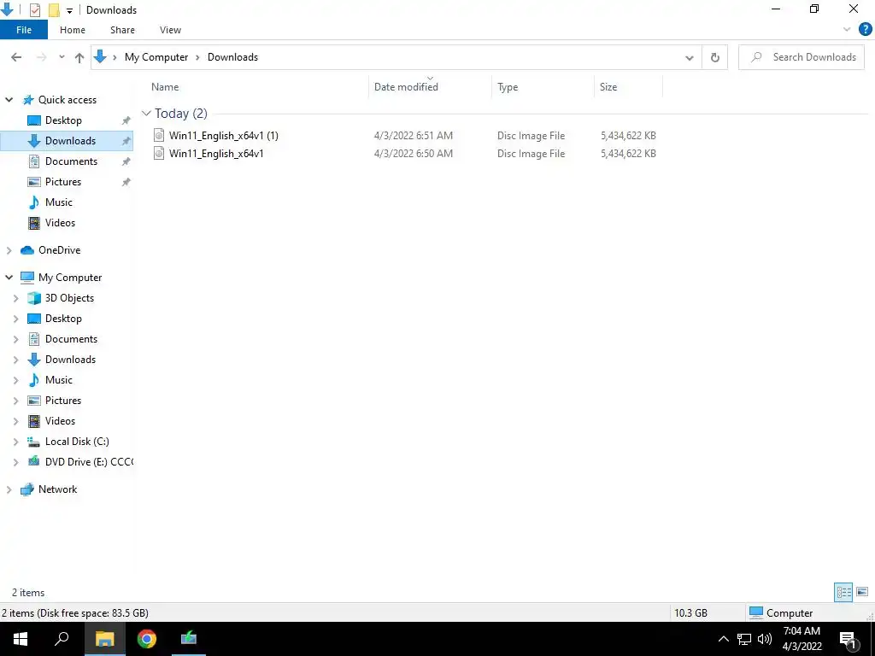Viewport: 875px width, 656px height.
Task: Show hidden system tray icons
Action: pos(723,639)
